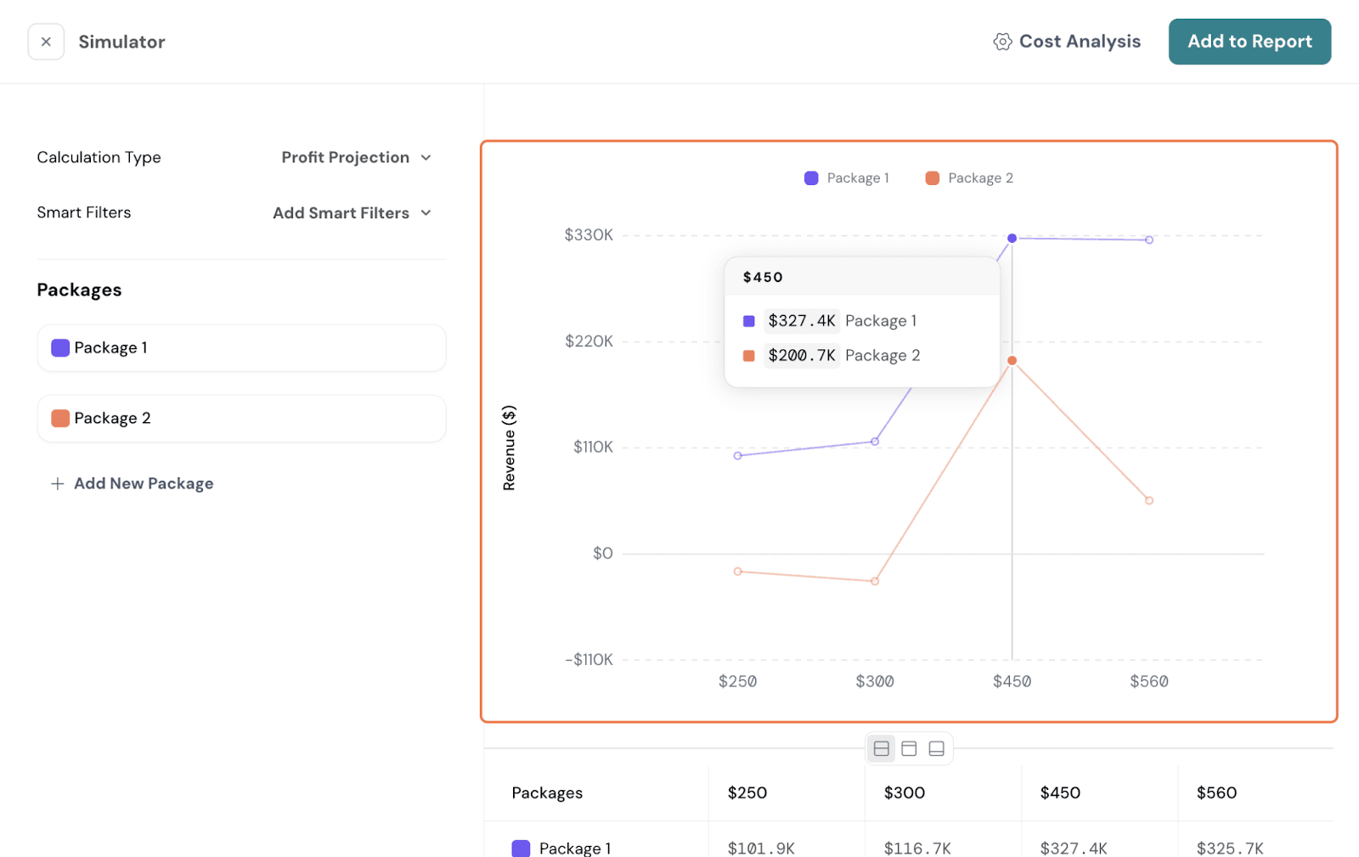Select the split chart-and-table layout icon

(882, 748)
